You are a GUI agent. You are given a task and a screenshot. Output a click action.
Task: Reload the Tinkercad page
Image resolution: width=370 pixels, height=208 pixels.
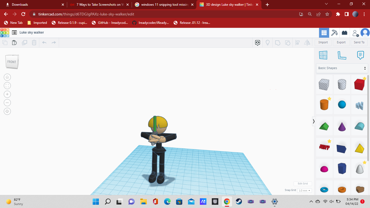(23, 14)
